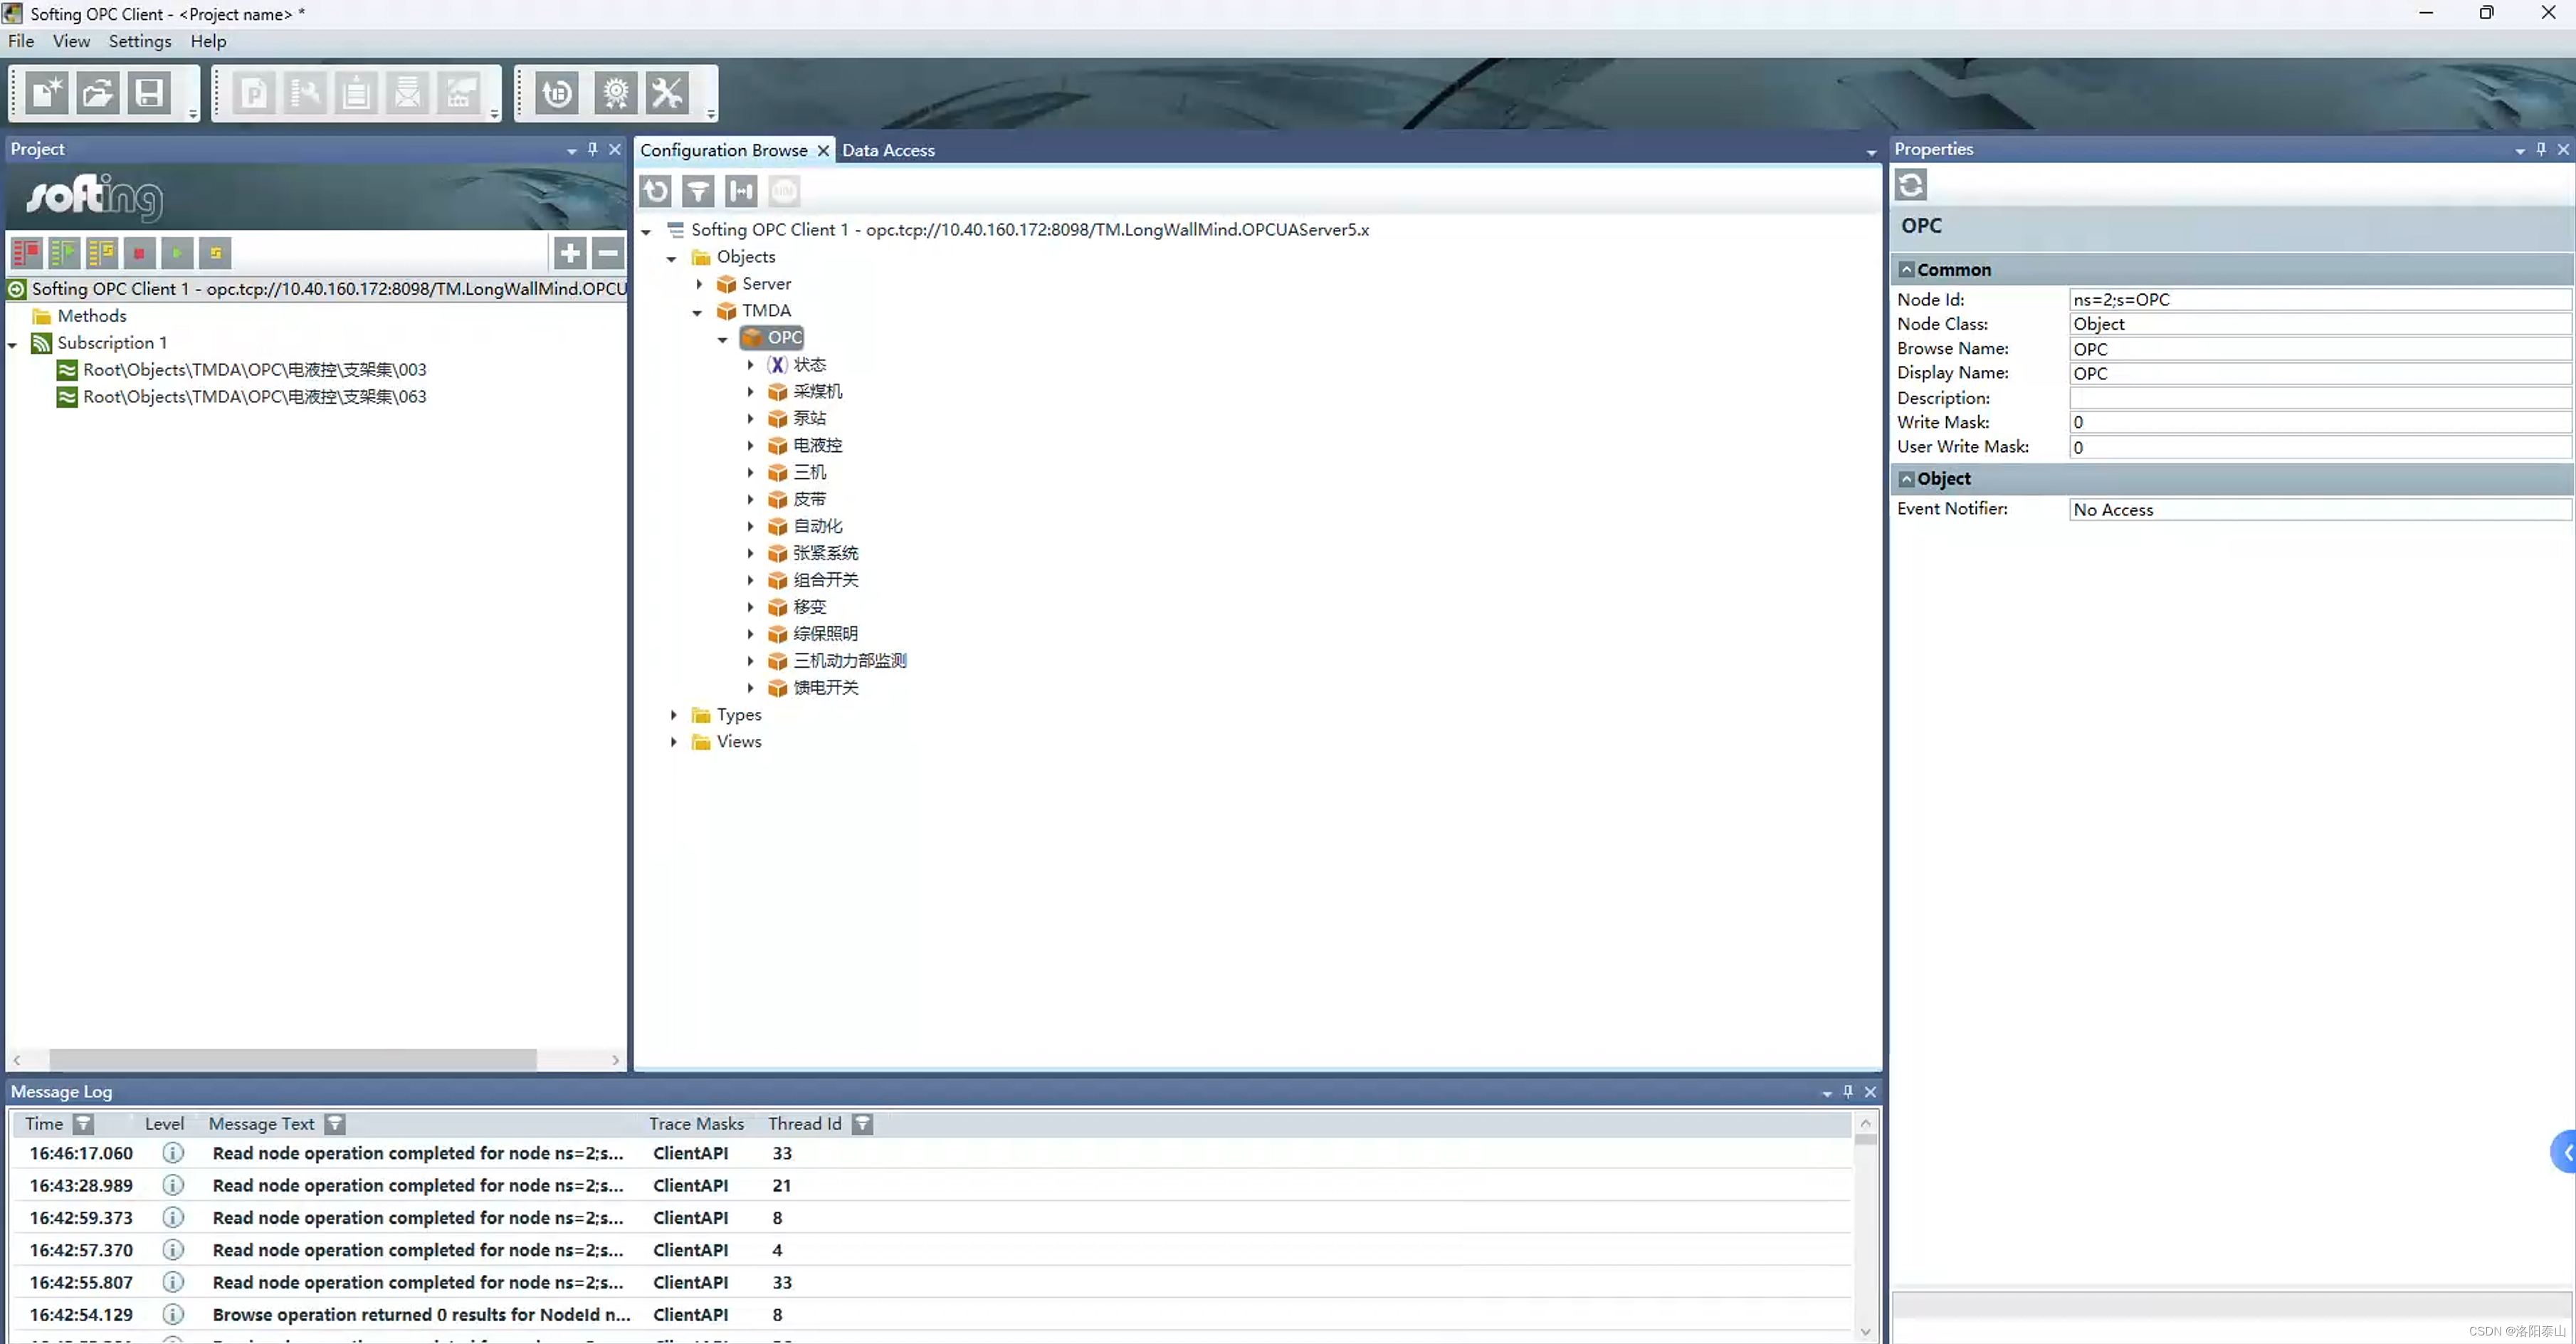Image resolution: width=2576 pixels, height=1344 pixels.
Task: Filter the Message Text column
Action: 335,1124
